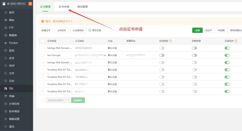The height and width of the screenshot is (131, 242).
Task: Expand the 请选择批量操作 dropdown
Action: click(58, 100)
